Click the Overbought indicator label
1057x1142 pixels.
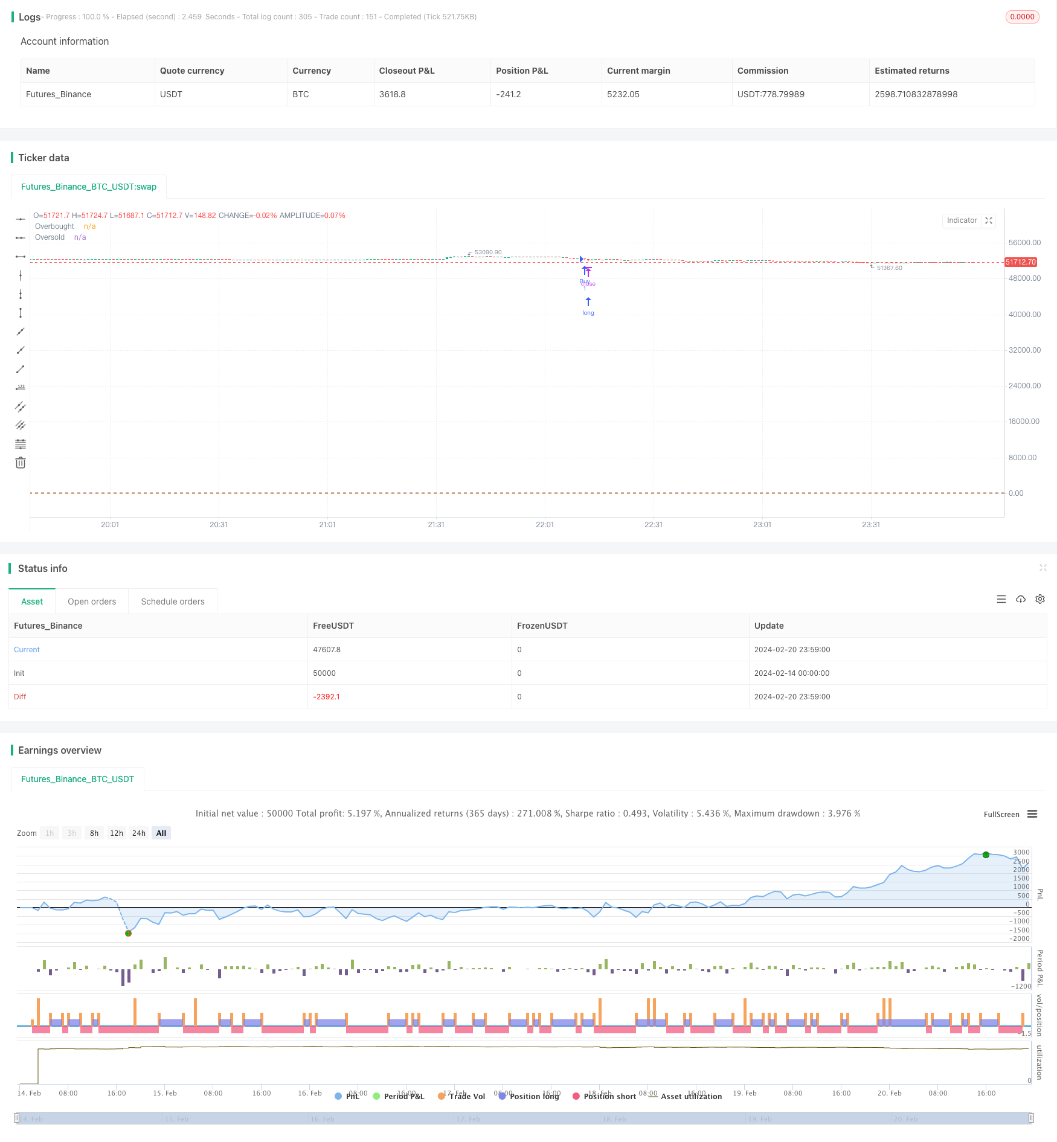click(x=54, y=226)
